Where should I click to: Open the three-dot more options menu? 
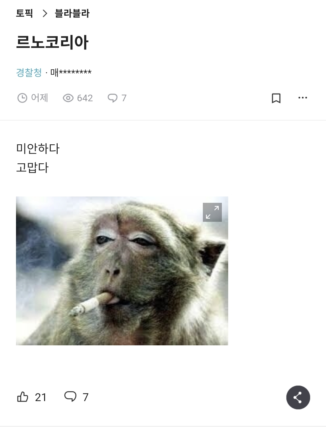click(302, 98)
